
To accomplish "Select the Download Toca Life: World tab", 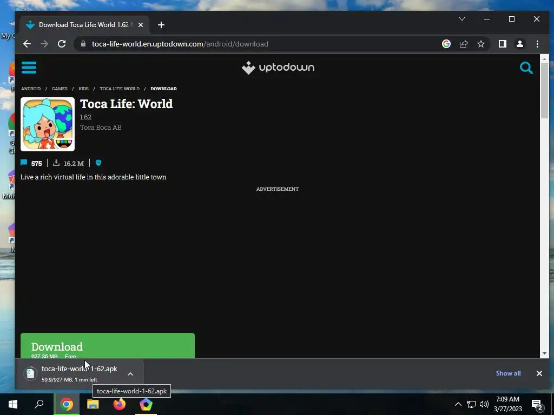I will pyautogui.click(x=83, y=25).
